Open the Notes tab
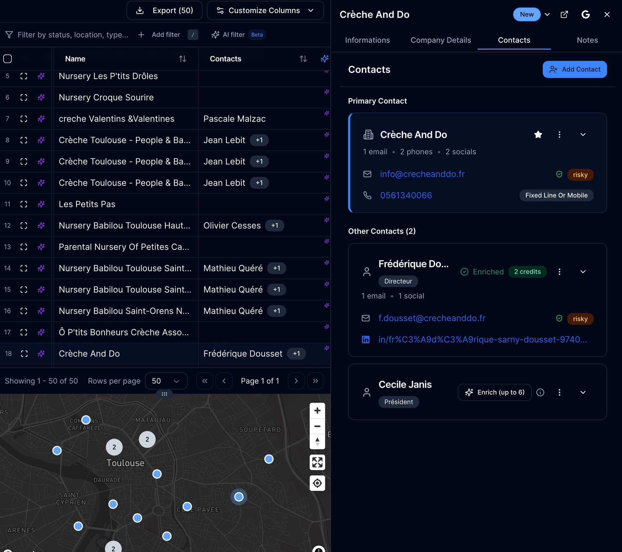622x552 pixels. (587, 40)
